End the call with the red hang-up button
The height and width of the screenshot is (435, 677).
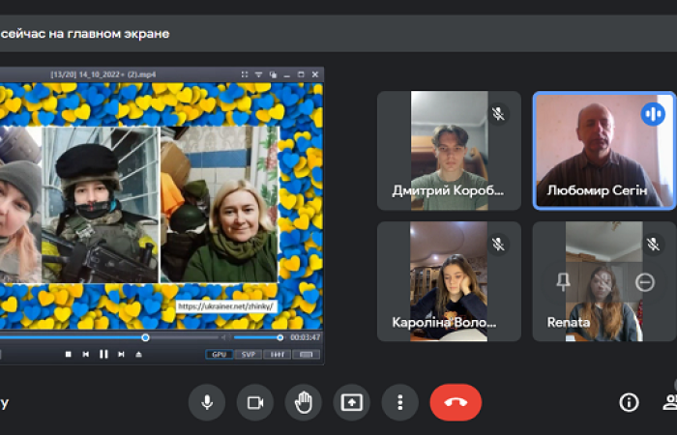pyautogui.click(x=456, y=402)
